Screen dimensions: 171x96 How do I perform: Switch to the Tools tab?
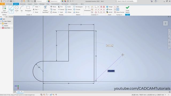pyautogui.click(x=36, y=4)
